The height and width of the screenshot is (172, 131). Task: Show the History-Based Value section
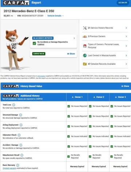click(125, 86)
